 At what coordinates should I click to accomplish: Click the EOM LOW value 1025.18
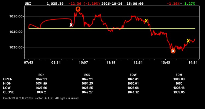179,88
